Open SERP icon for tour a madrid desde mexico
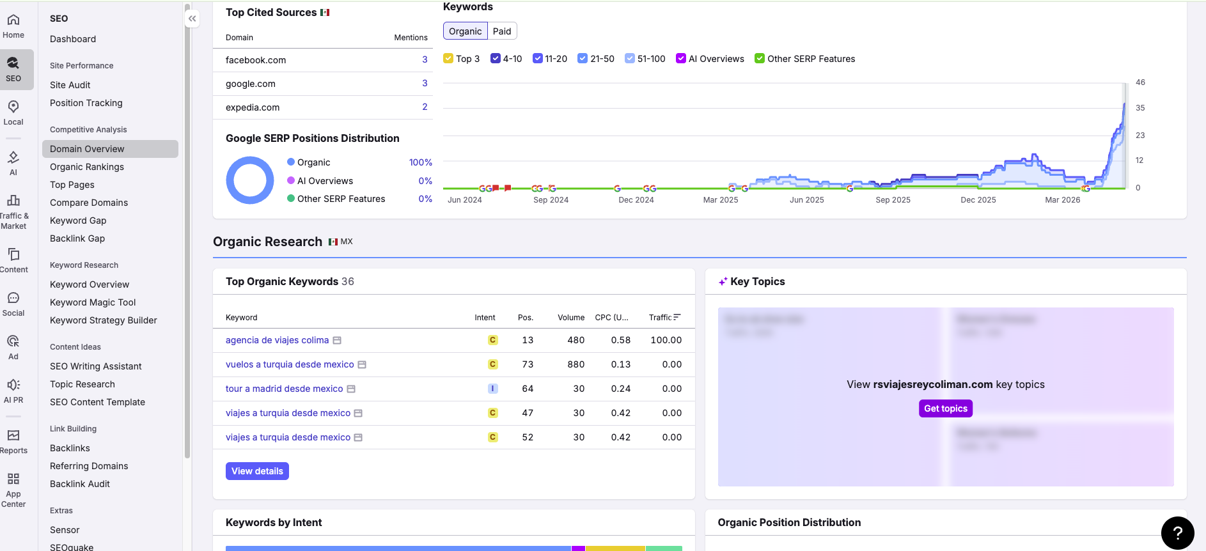This screenshot has width=1206, height=551. pos(351,389)
